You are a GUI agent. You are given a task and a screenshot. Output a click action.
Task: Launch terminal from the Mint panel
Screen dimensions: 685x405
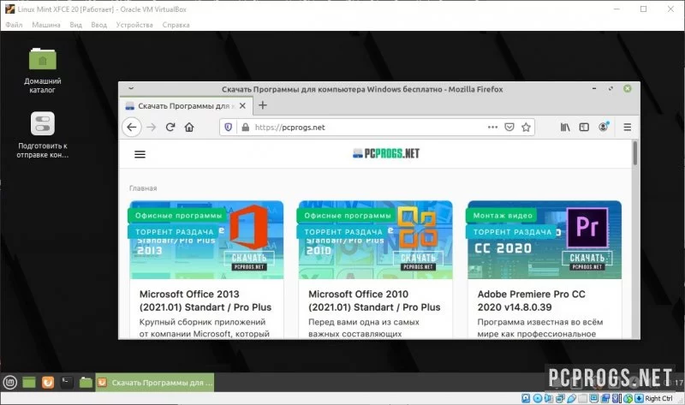(67, 383)
